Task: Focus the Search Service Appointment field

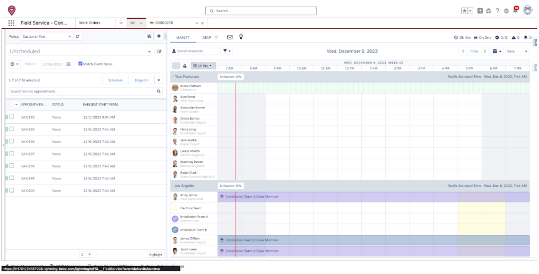Action: click(x=85, y=92)
